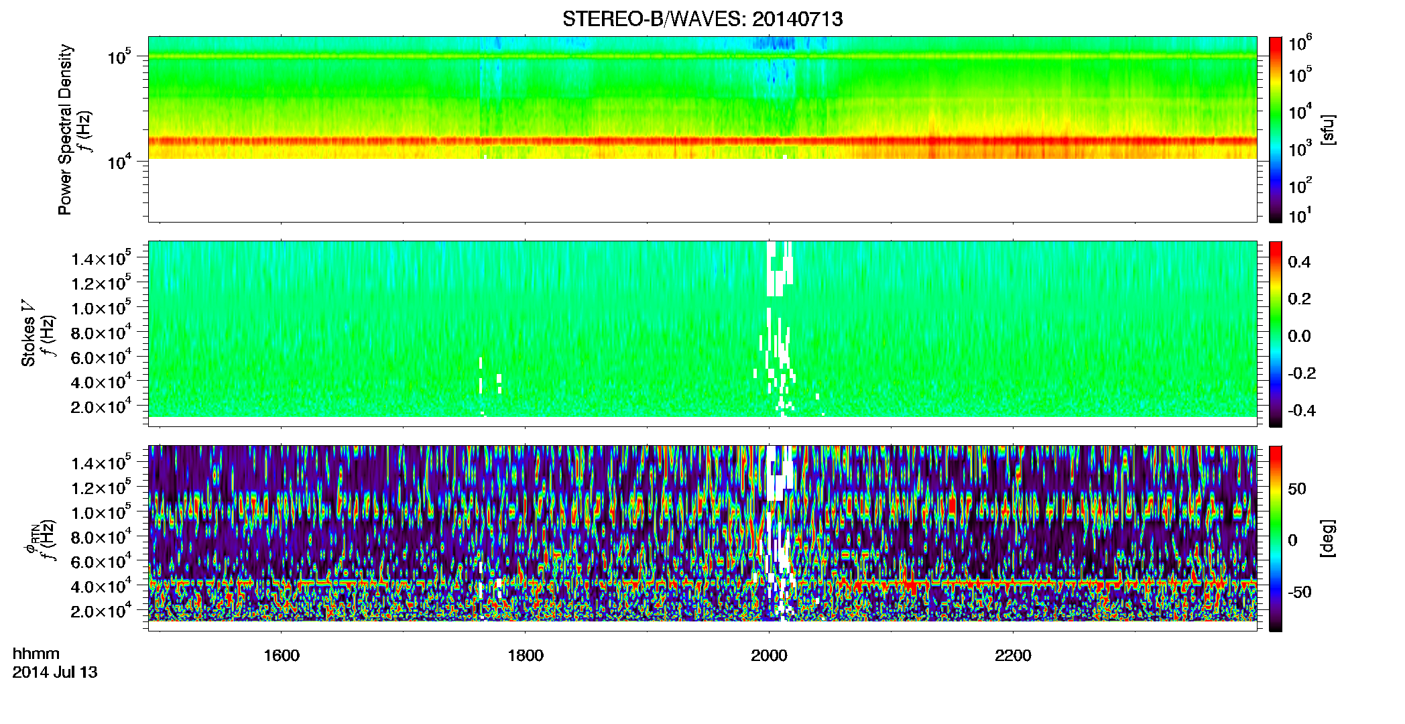Click the 2.0×10^4 tick in phi panel
This screenshot has width=1405, height=724.
102,611
